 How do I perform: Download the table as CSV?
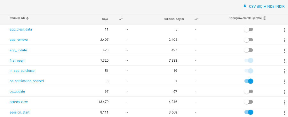[264, 7]
